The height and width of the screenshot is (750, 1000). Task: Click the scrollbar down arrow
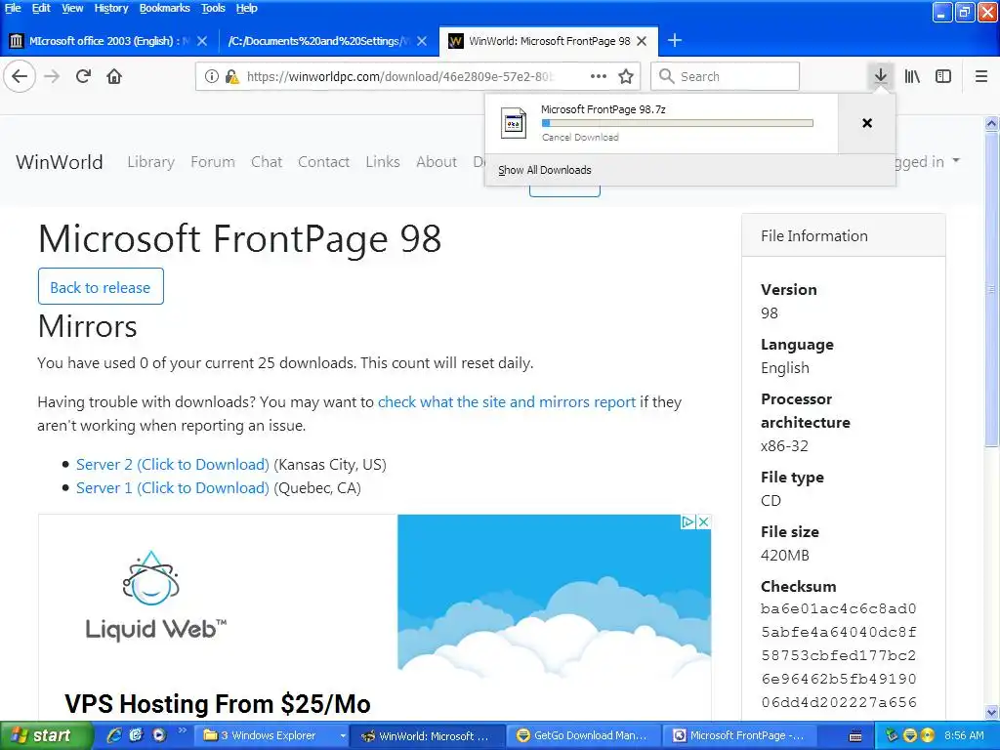coord(991,712)
